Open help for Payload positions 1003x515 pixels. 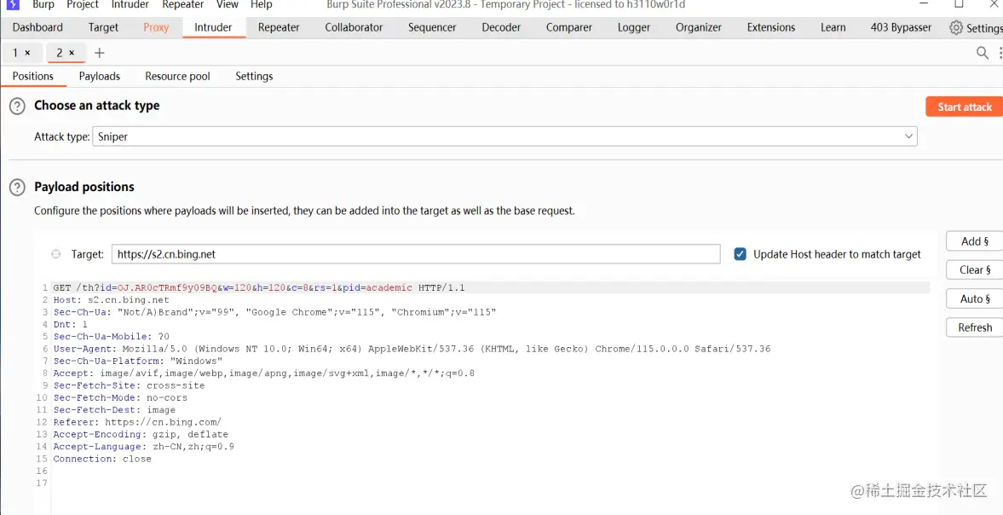coord(17,188)
